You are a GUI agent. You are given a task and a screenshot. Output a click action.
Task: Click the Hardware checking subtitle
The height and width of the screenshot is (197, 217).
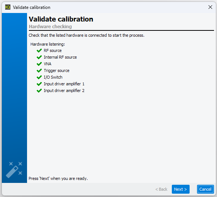(x=50, y=26)
